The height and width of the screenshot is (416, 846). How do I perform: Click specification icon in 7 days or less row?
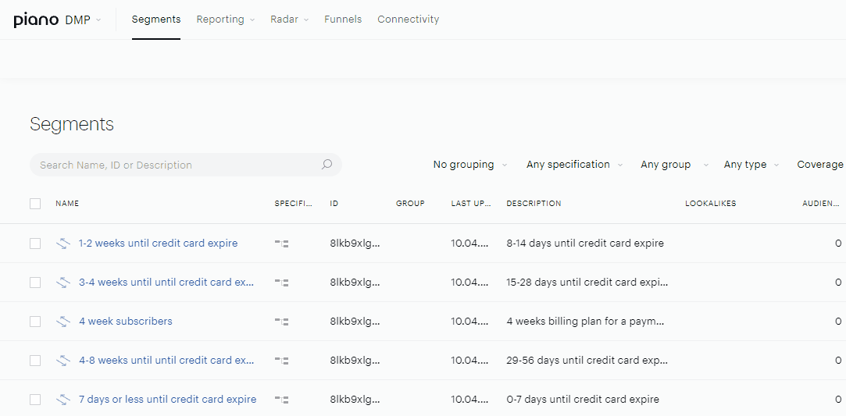pyautogui.click(x=281, y=400)
